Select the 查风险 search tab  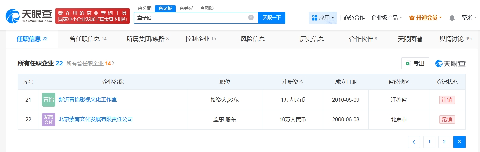point(207,8)
